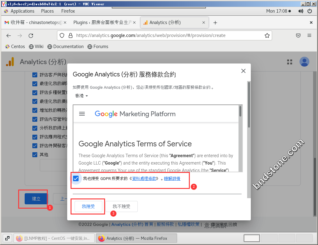Click the volume speaker icon
318x245 pixels.
pyautogui.click(x=301, y=11)
